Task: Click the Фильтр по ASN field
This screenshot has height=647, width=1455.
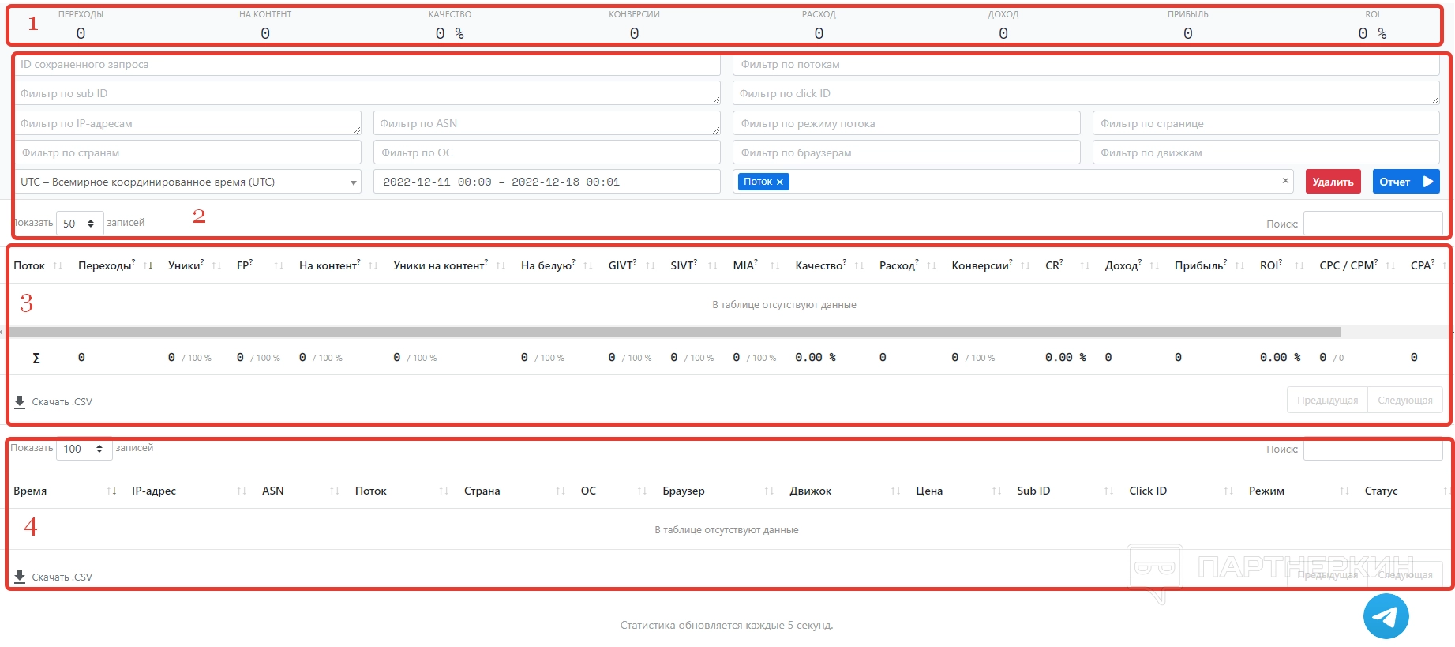Action: coord(546,123)
